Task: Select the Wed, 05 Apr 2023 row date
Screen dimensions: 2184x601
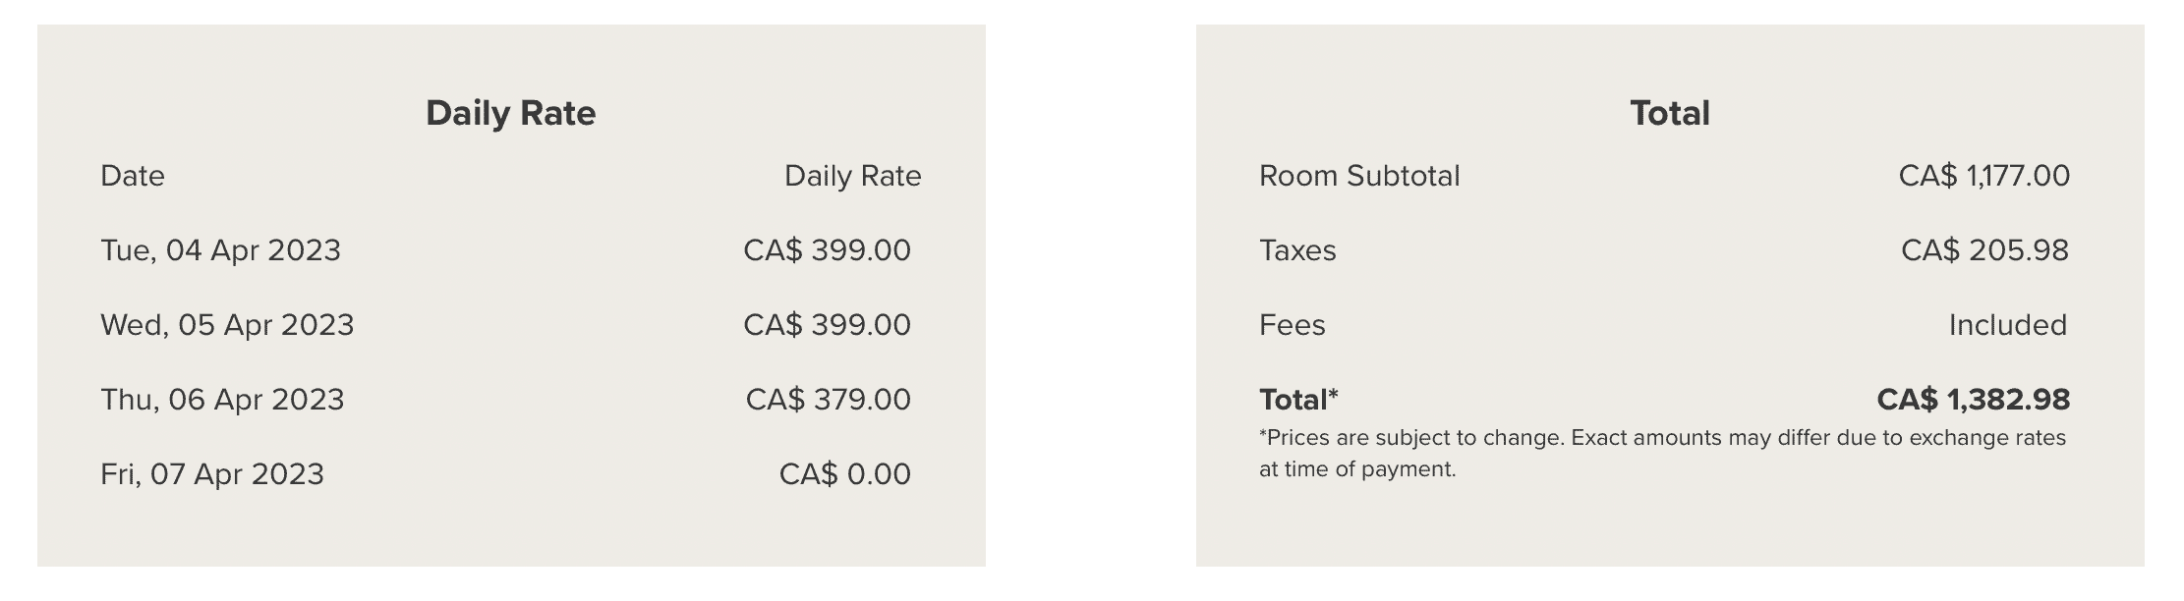Action: [227, 325]
